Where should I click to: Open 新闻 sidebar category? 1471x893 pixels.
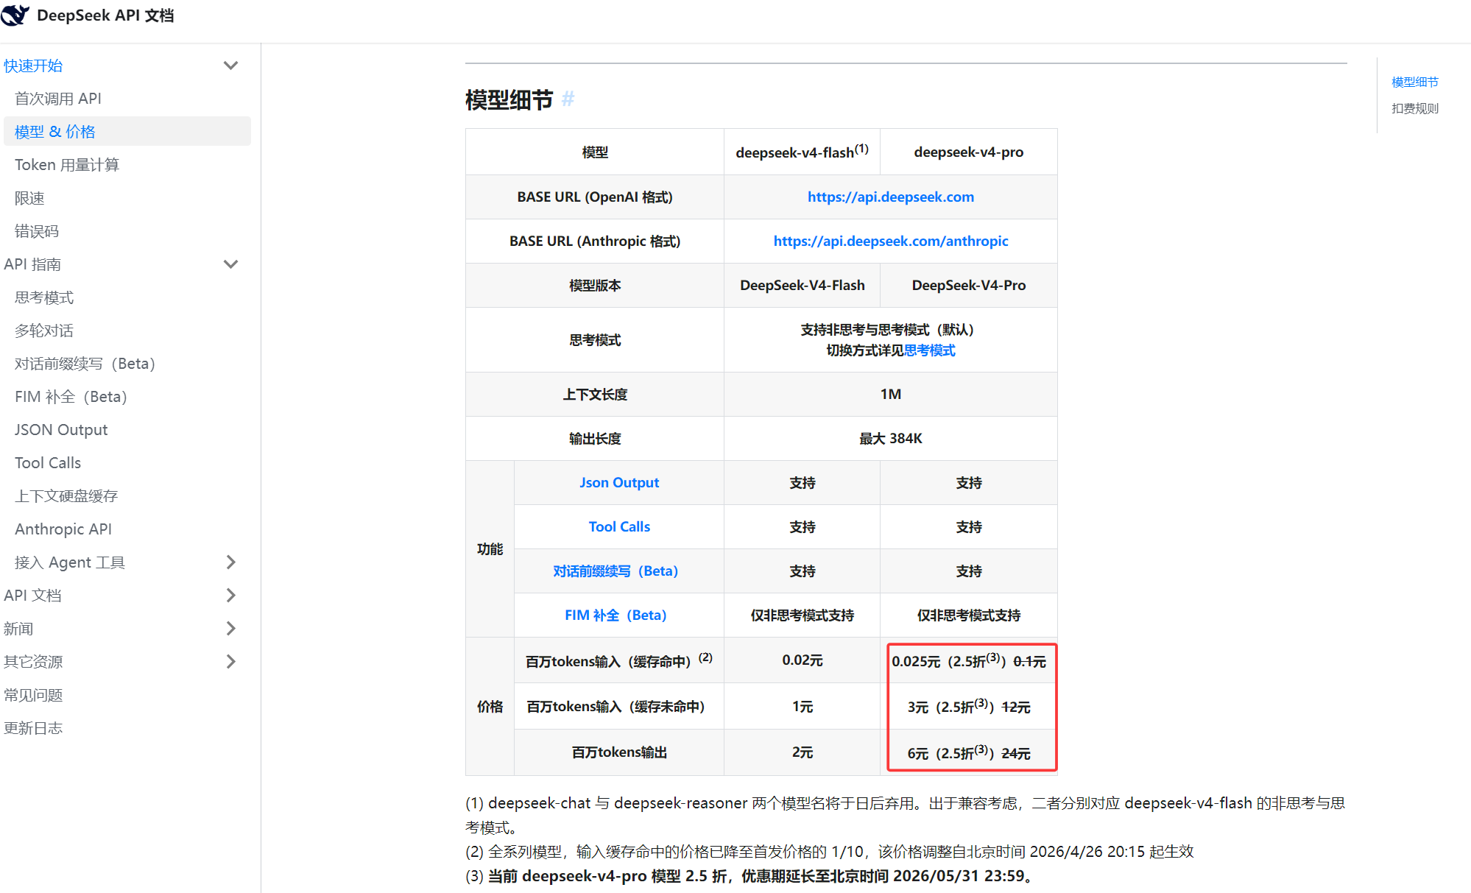pos(18,629)
